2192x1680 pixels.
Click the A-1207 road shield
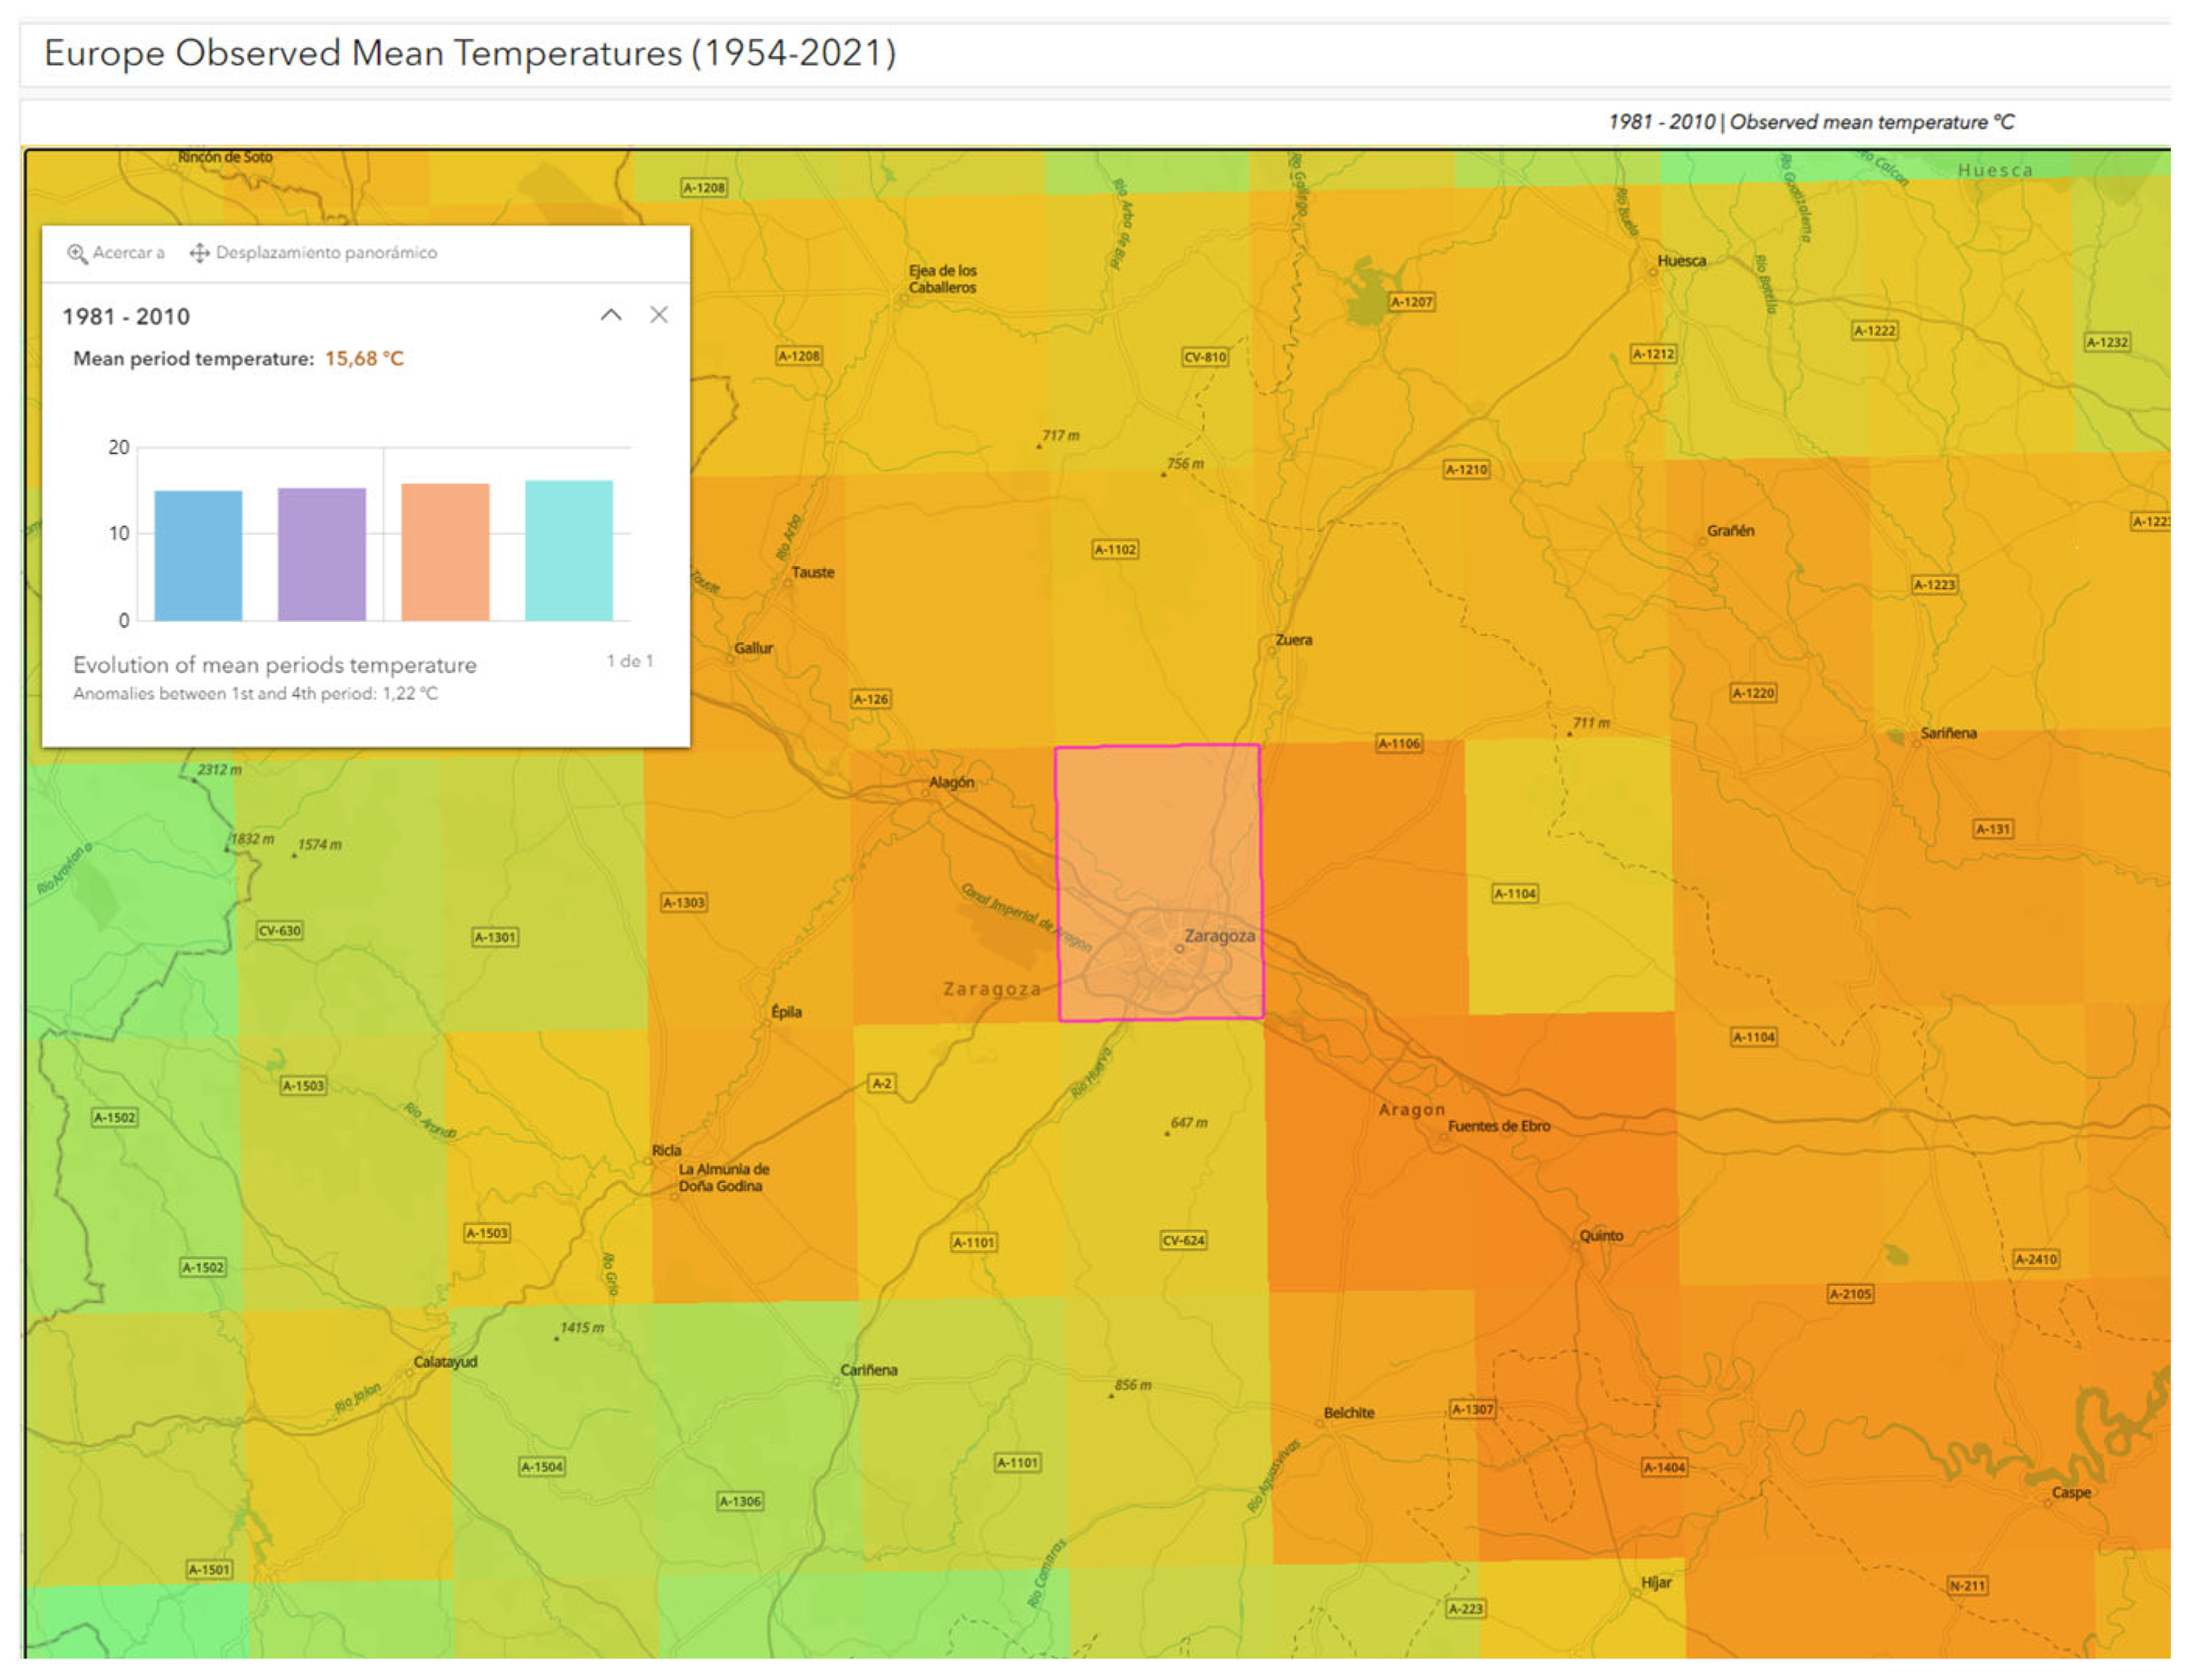pos(1411,301)
